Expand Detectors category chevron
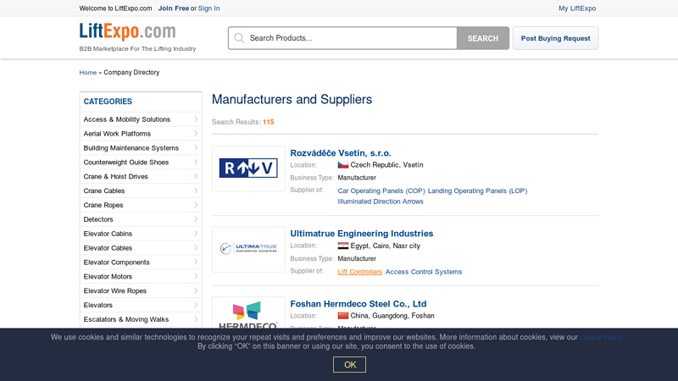 (196, 219)
